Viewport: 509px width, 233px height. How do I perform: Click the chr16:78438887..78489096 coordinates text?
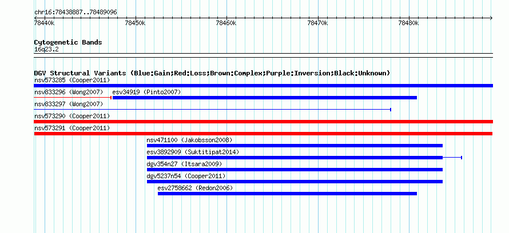click(75, 13)
